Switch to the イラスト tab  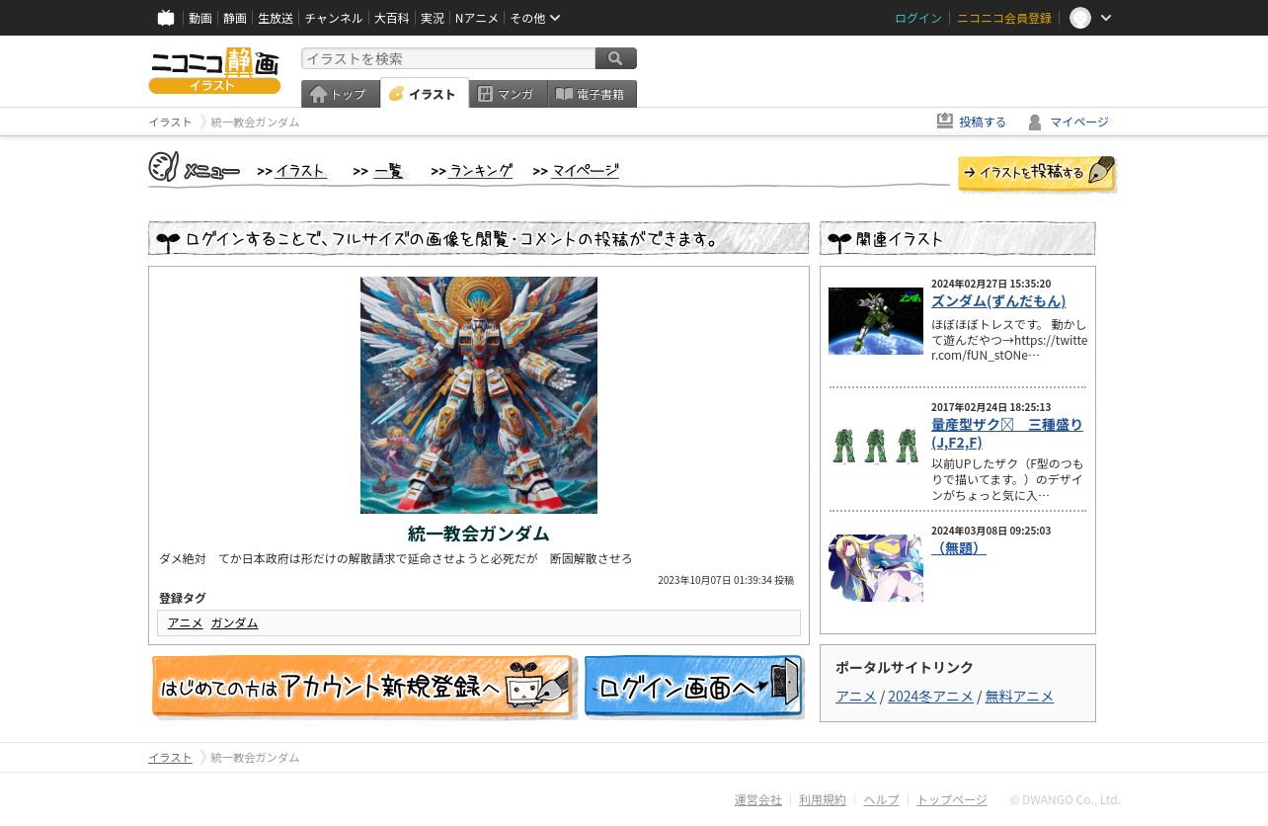click(x=424, y=94)
